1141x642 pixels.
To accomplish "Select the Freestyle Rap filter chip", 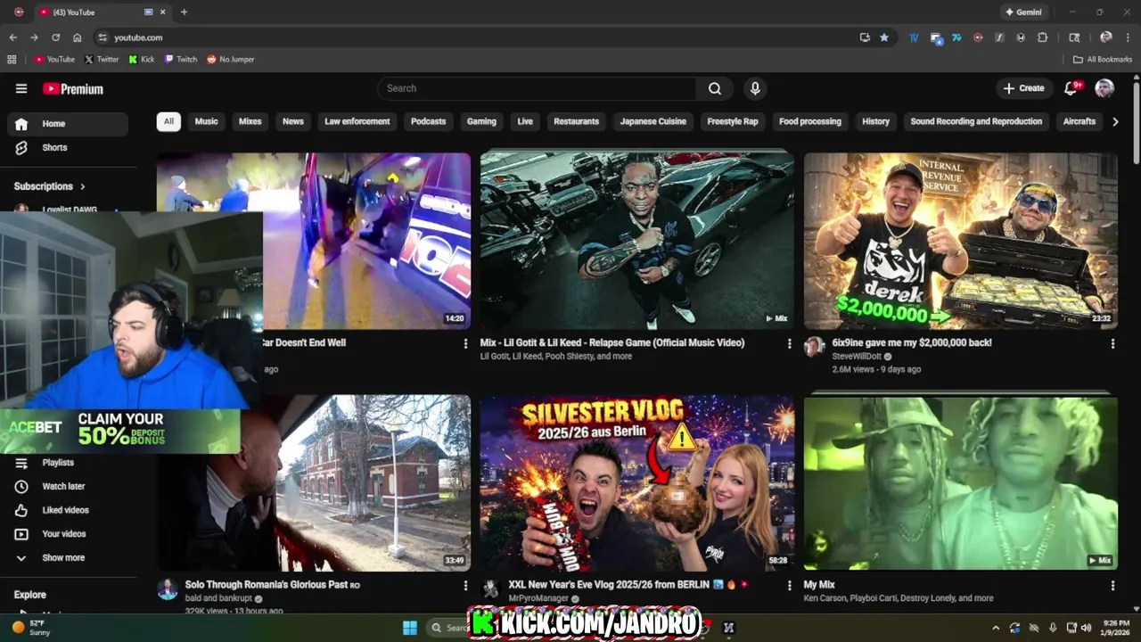I will pyautogui.click(x=733, y=121).
